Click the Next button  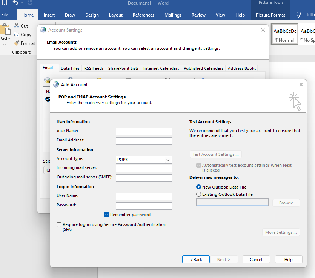pos(224,259)
